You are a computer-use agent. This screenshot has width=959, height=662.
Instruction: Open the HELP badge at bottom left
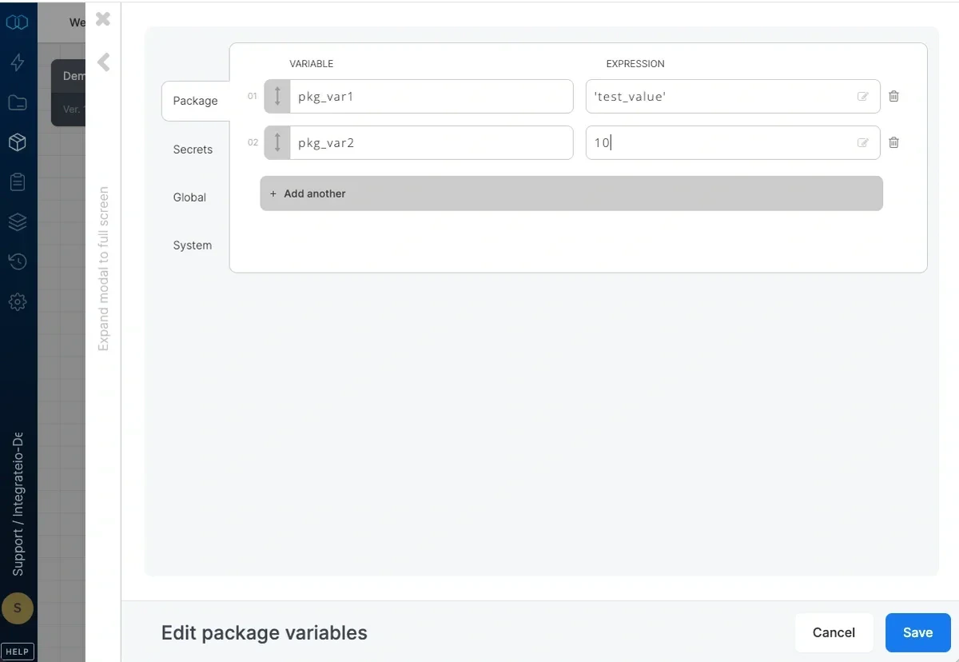click(x=18, y=651)
